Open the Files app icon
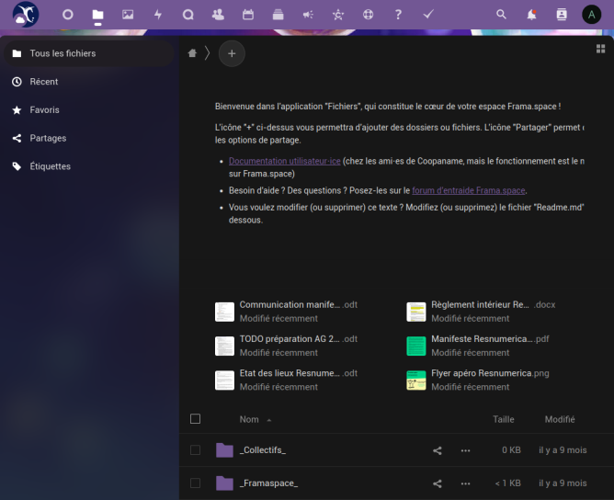The image size is (614, 500). pos(98,15)
